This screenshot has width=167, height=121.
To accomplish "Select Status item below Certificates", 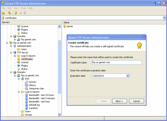I will click(24, 69).
